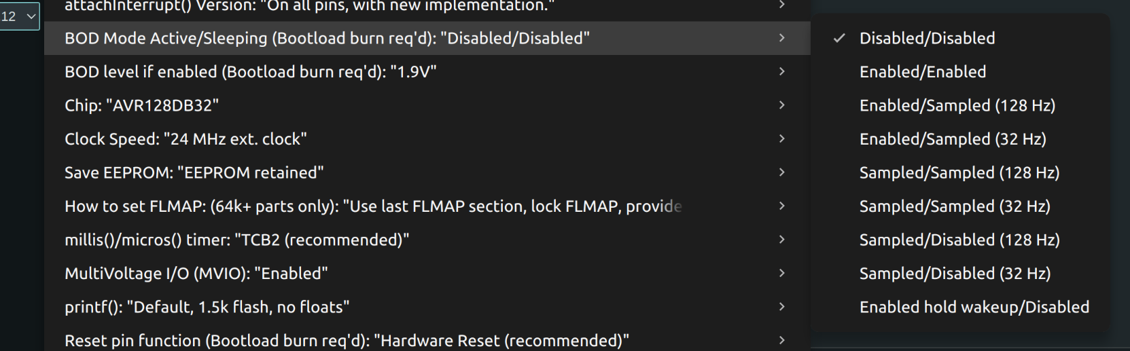Viewport: 1130px width, 351px height.
Task: Open the millis()/micros() timer menu item
Action: point(236,240)
